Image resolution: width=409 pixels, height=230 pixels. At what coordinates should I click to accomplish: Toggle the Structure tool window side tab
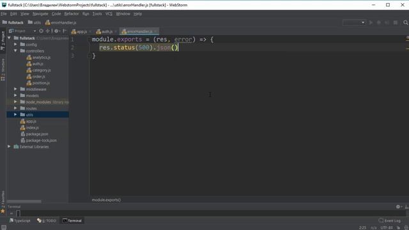[3, 70]
